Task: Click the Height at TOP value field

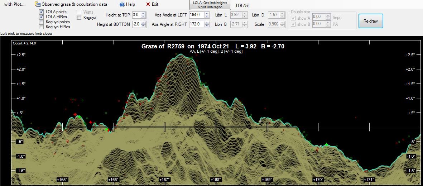Action: coord(136,15)
